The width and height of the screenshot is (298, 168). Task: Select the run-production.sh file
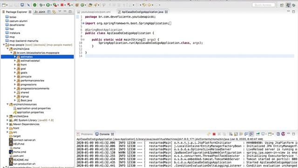coord(24,164)
